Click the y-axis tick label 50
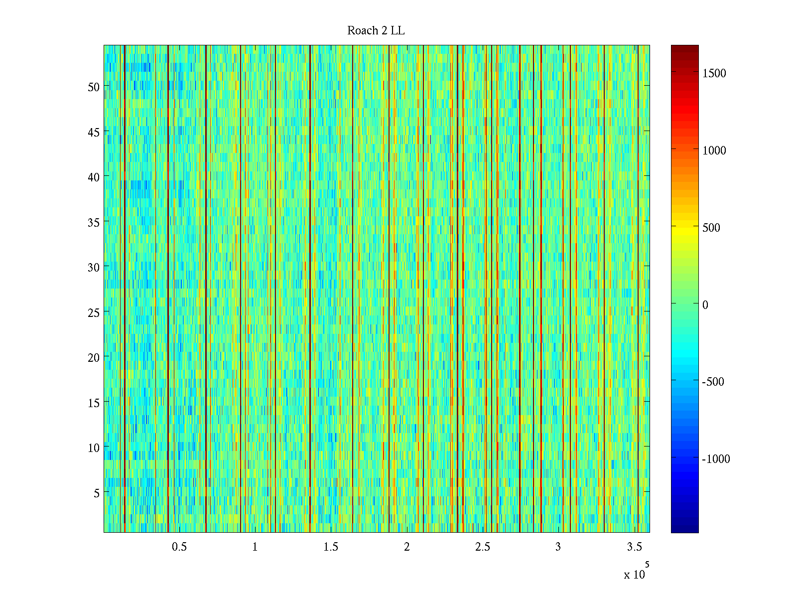Image resolution: width=797 pixels, height=598 pixels. [94, 87]
